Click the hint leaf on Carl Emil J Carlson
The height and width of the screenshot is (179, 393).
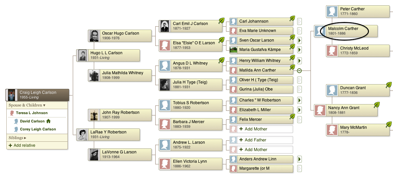[x=221, y=21]
